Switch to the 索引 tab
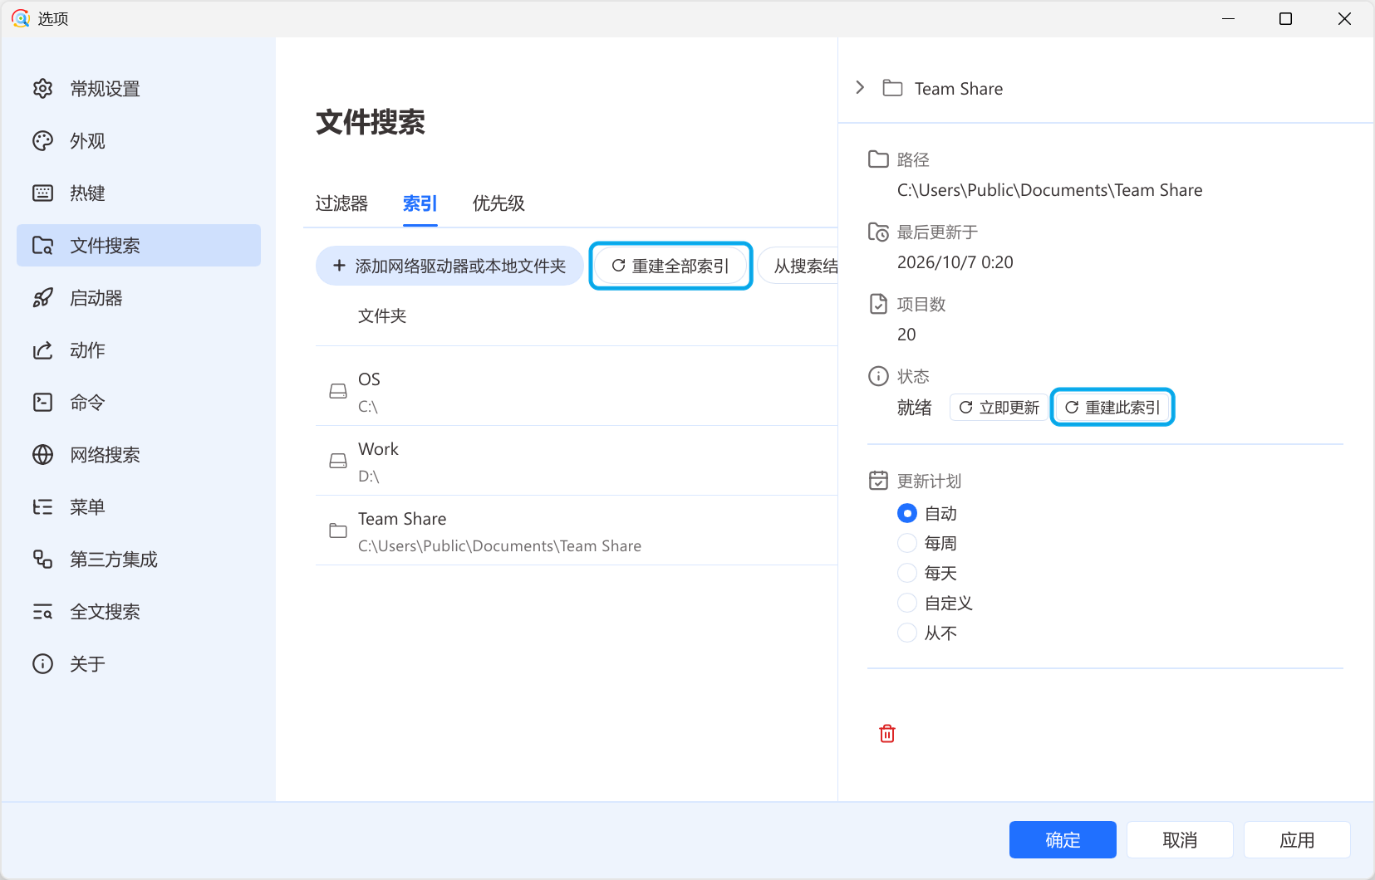Screen dimensions: 1375x880 tap(420, 203)
